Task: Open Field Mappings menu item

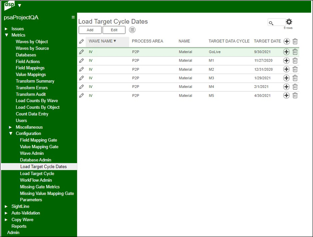Action: [30, 68]
